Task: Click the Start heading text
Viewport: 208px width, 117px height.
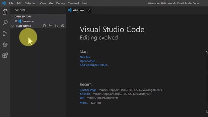Action: pyautogui.click(x=84, y=51)
